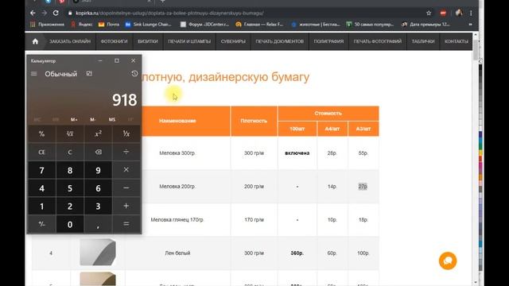Click the calculator display value 918
Viewport: 509px width, 286px height.
point(124,100)
